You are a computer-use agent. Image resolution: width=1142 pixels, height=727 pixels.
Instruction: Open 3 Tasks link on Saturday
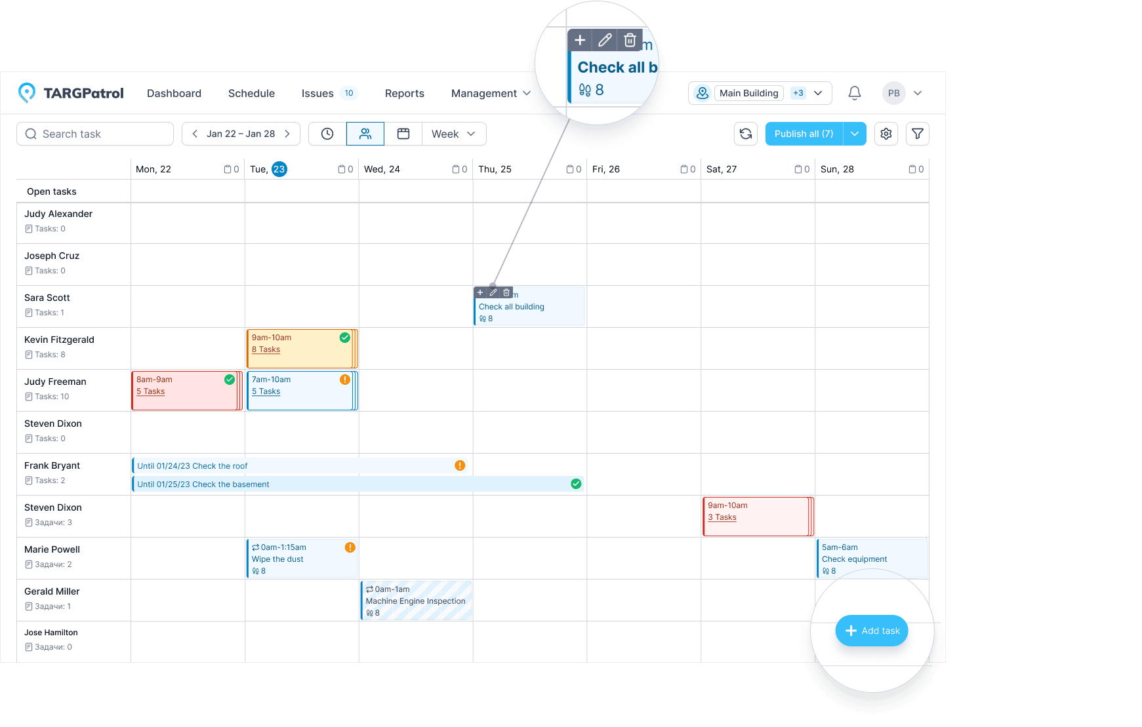click(722, 517)
